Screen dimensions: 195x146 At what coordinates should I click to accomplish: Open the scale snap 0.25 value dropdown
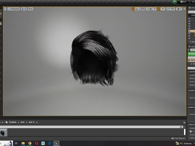pos(172,9)
